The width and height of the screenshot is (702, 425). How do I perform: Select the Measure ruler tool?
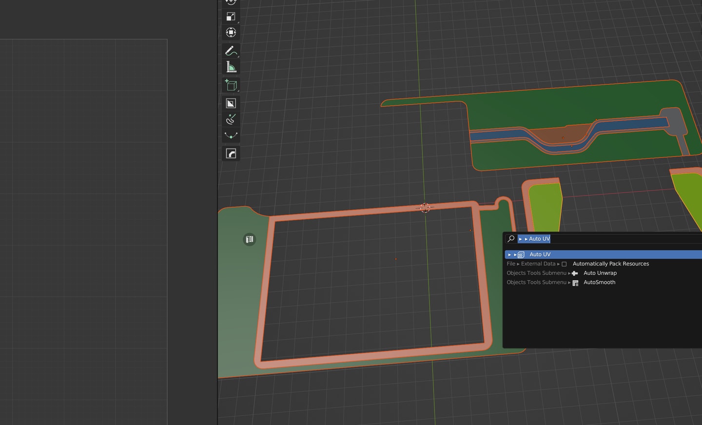click(x=231, y=67)
